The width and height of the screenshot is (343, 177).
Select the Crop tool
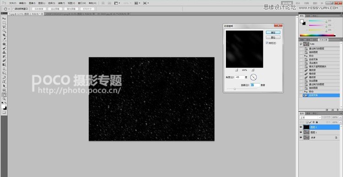4,35
